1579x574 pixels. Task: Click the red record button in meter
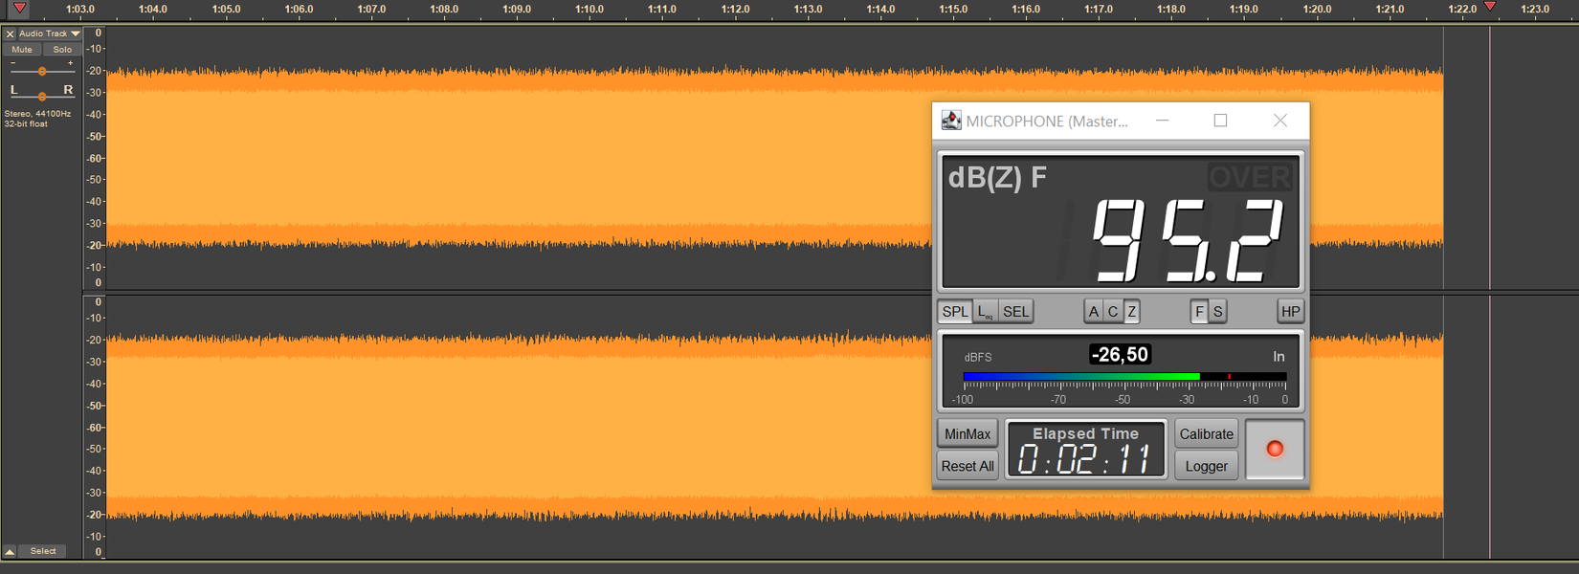[x=1275, y=450]
